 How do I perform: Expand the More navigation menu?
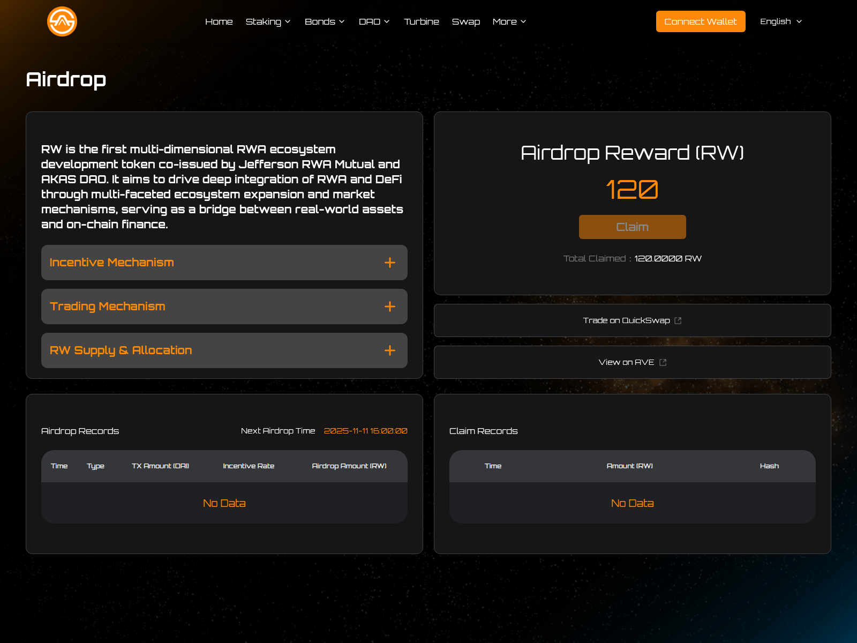point(509,21)
